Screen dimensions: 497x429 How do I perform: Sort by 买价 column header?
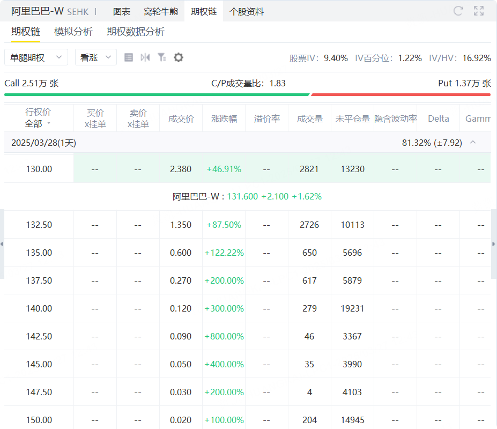[x=95, y=119]
